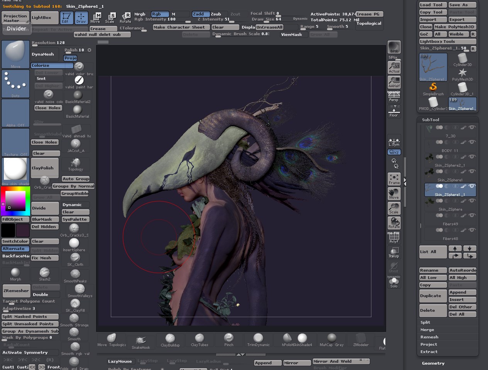
Task: Select the Scale view navigation icon
Action: coord(394,208)
